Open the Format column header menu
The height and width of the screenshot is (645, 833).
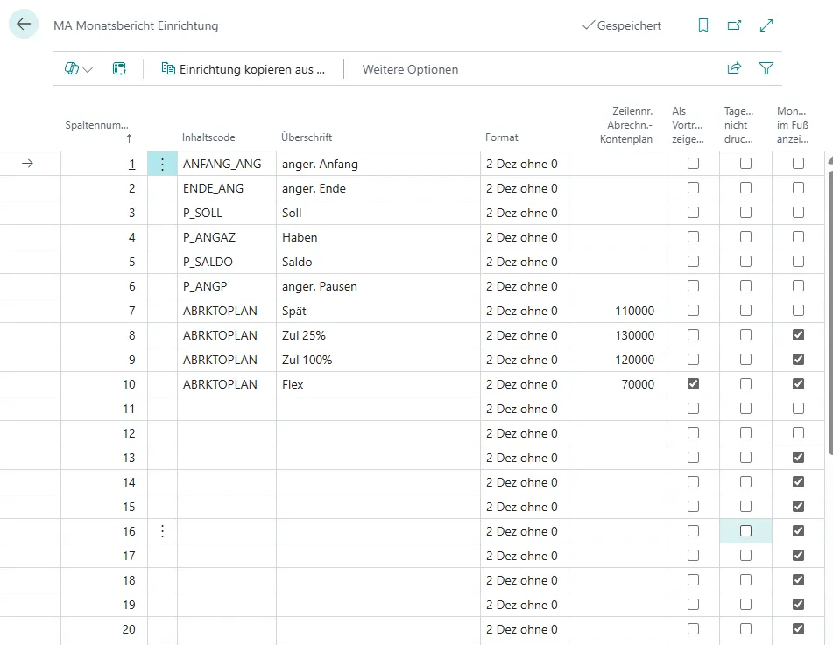(502, 137)
